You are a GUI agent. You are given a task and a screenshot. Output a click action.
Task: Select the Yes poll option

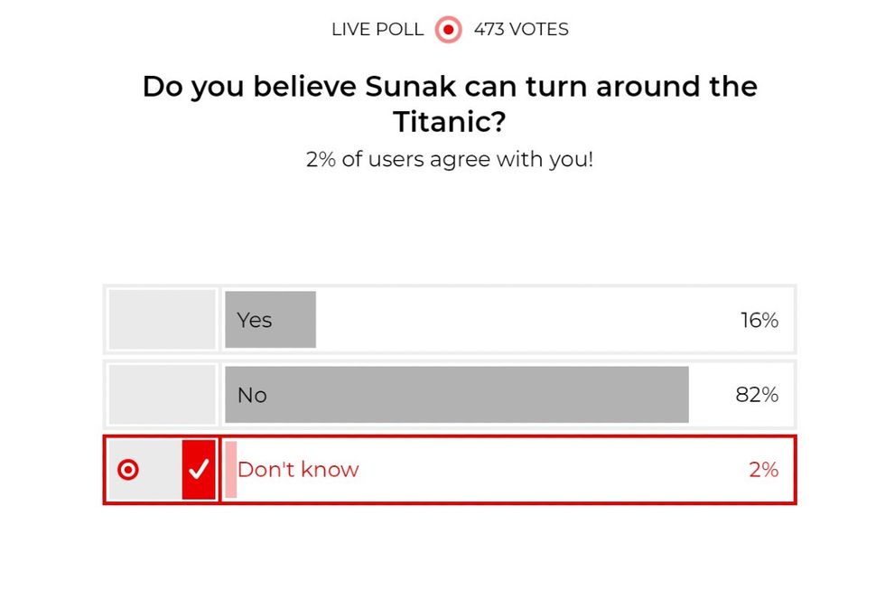point(452,319)
